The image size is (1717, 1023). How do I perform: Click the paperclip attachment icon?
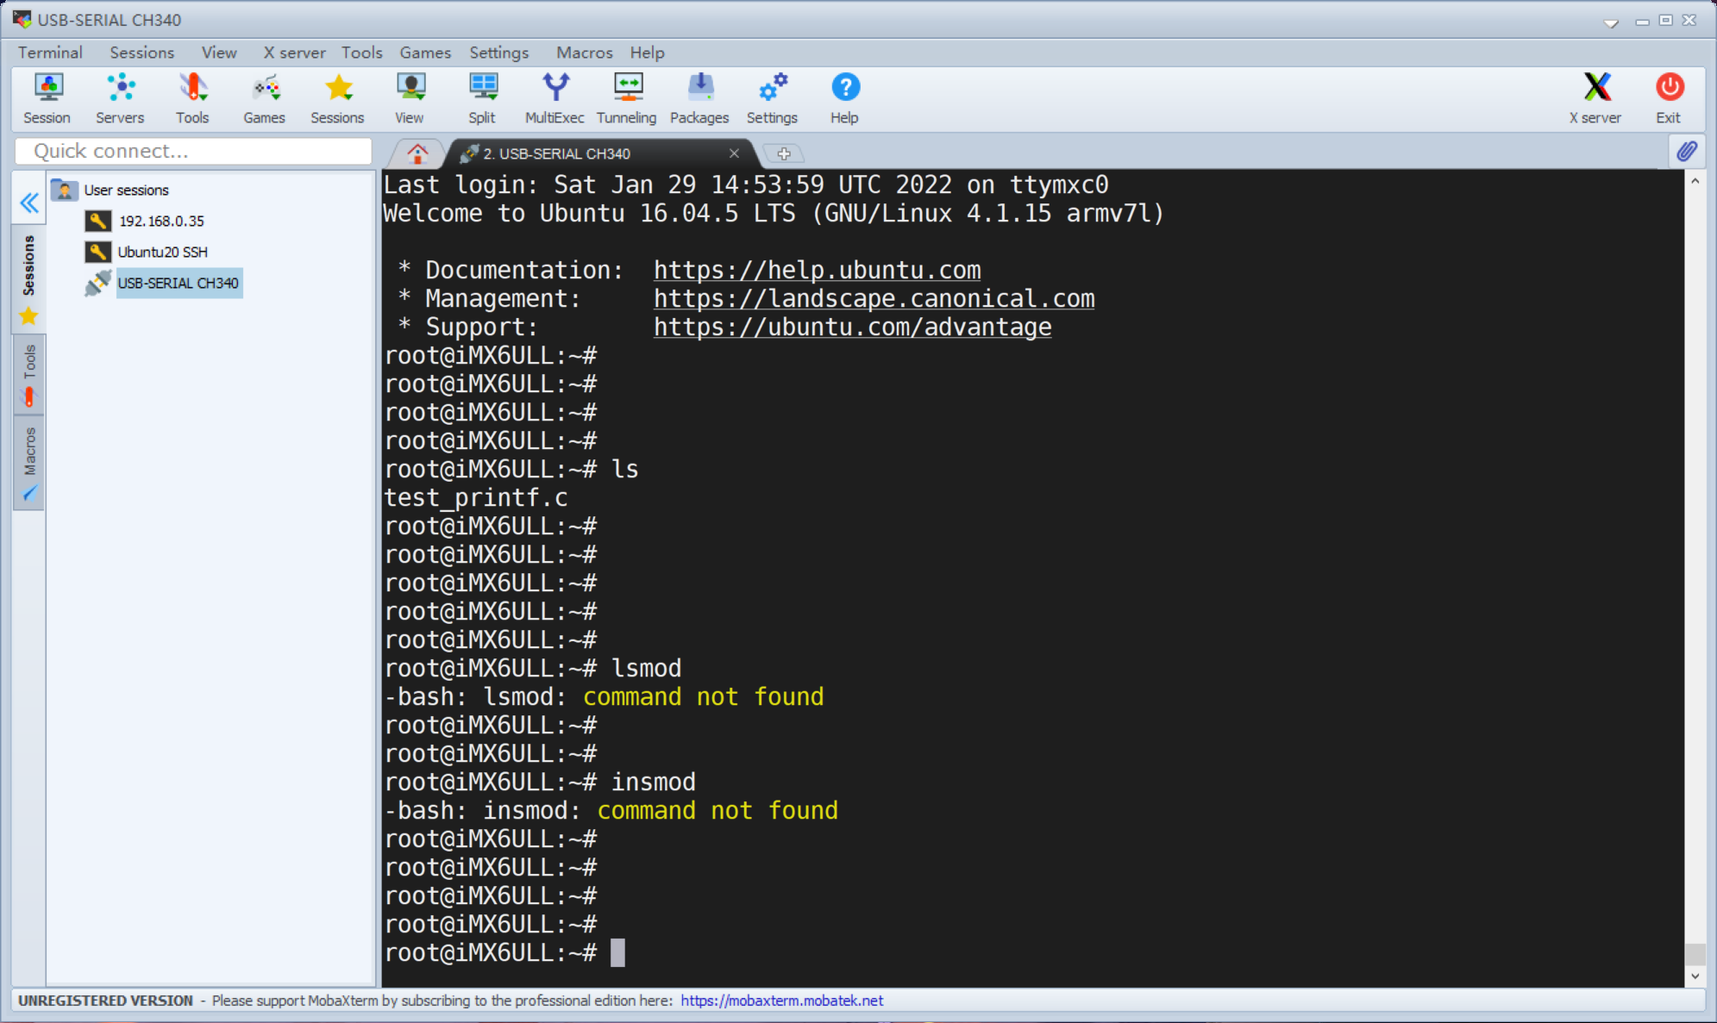click(x=1687, y=152)
